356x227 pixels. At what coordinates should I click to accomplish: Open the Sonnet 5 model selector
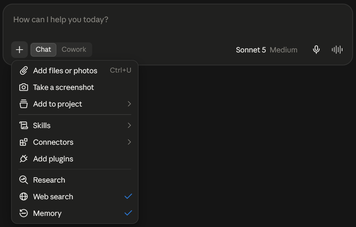point(251,50)
